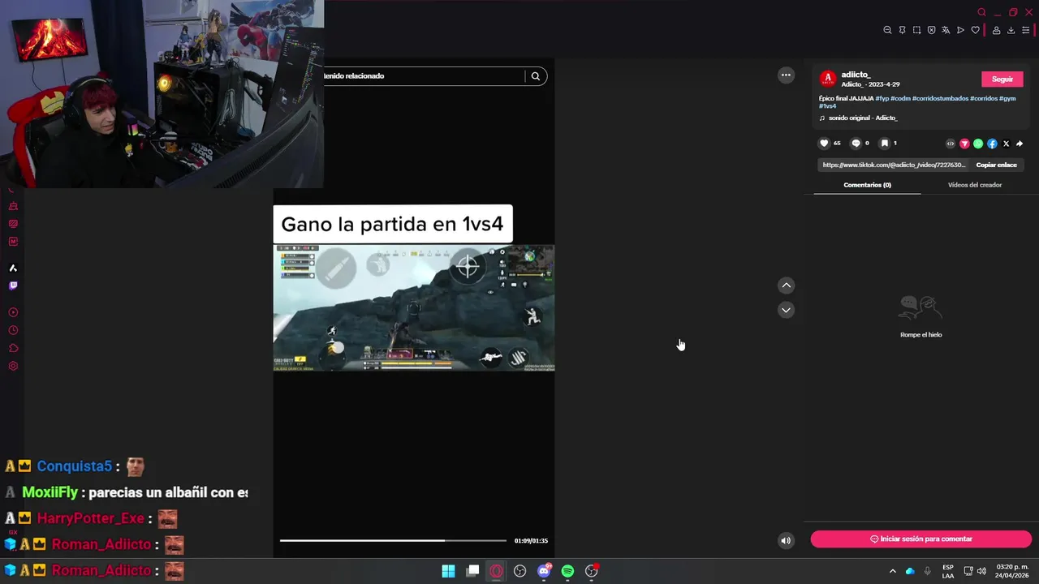
Task: Switch to Videos del creador tab
Action: [x=974, y=185]
